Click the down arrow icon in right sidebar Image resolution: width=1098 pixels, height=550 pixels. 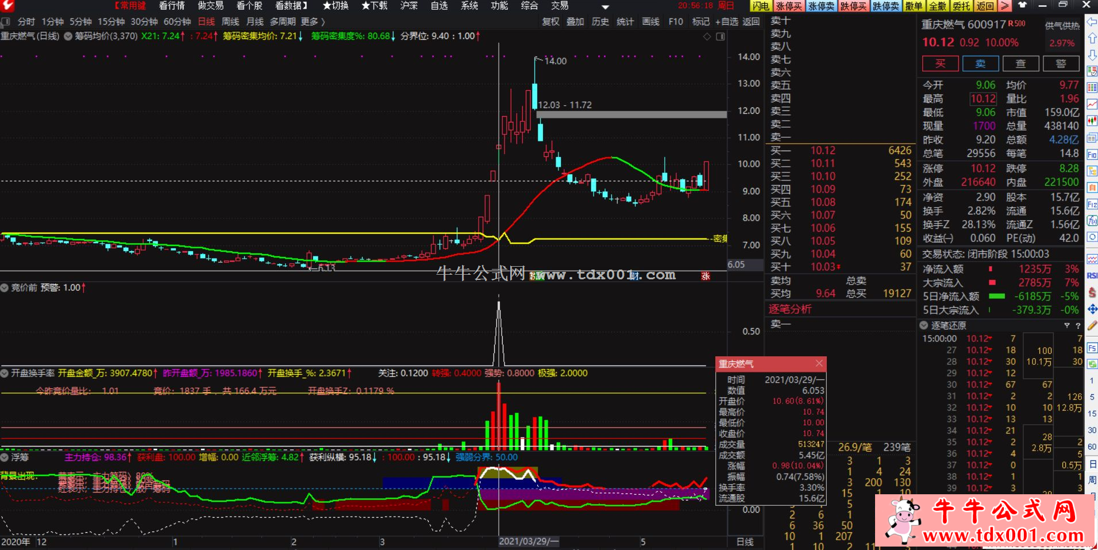pos(1092,55)
